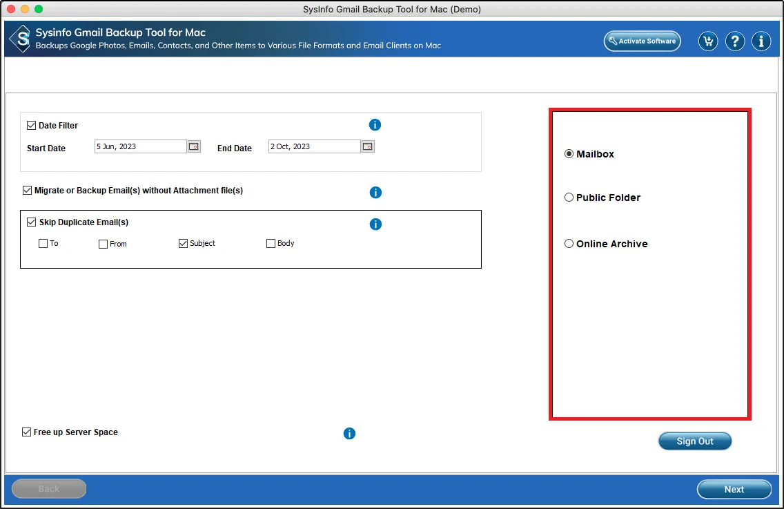Click the green macOS zoom window button
The width and height of the screenshot is (784, 509).
(x=39, y=9)
